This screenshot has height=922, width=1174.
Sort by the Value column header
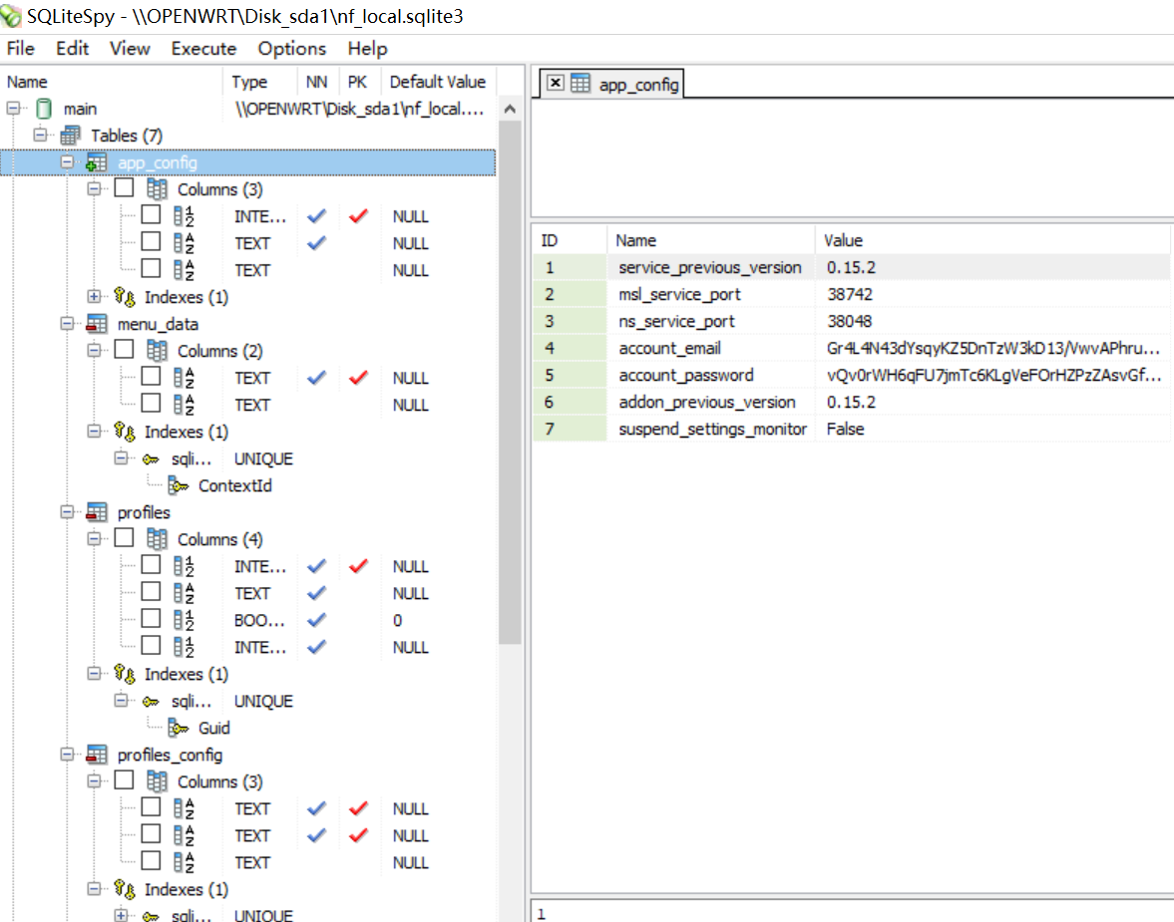tap(992, 240)
